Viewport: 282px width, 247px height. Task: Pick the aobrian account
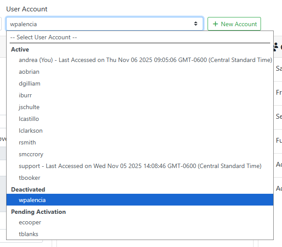point(140,72)
